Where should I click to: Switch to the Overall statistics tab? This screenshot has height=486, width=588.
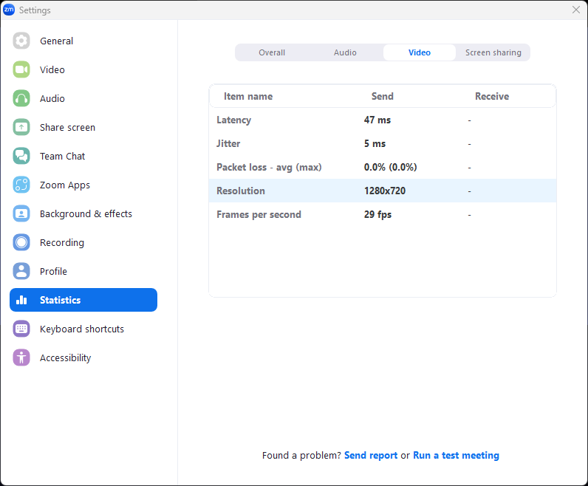pyautogui.click(x=272, y=52)
